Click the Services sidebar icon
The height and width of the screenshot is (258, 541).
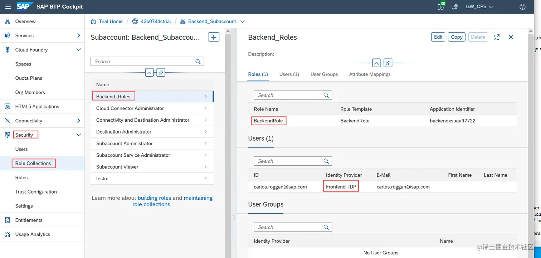pos(8,36)
